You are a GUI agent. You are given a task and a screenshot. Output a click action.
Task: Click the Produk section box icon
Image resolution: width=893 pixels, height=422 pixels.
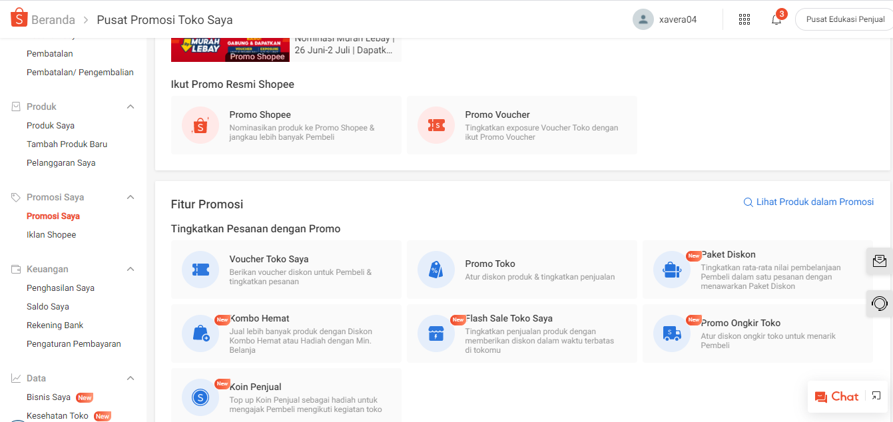16,106
